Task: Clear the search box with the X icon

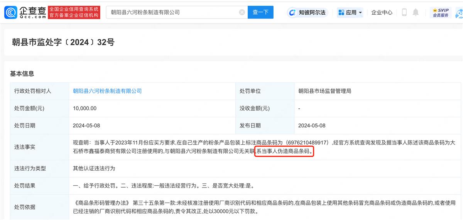Action: pos(242,12)
